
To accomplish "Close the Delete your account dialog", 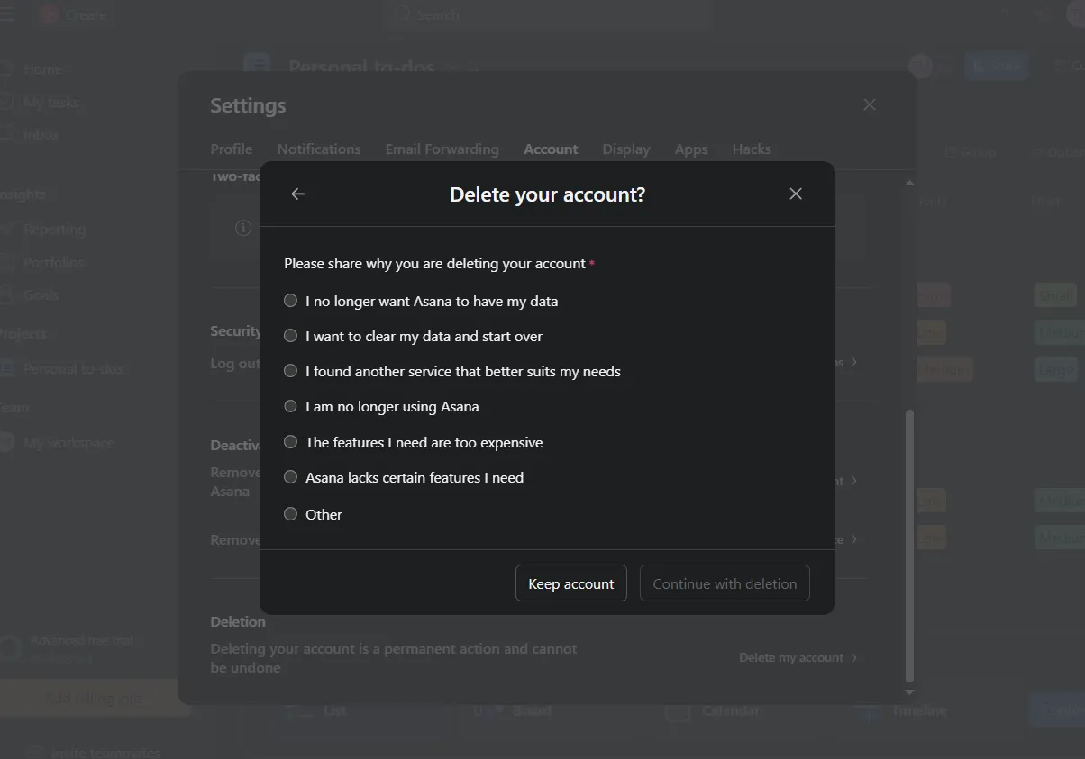I will click(x=796, y=194).
